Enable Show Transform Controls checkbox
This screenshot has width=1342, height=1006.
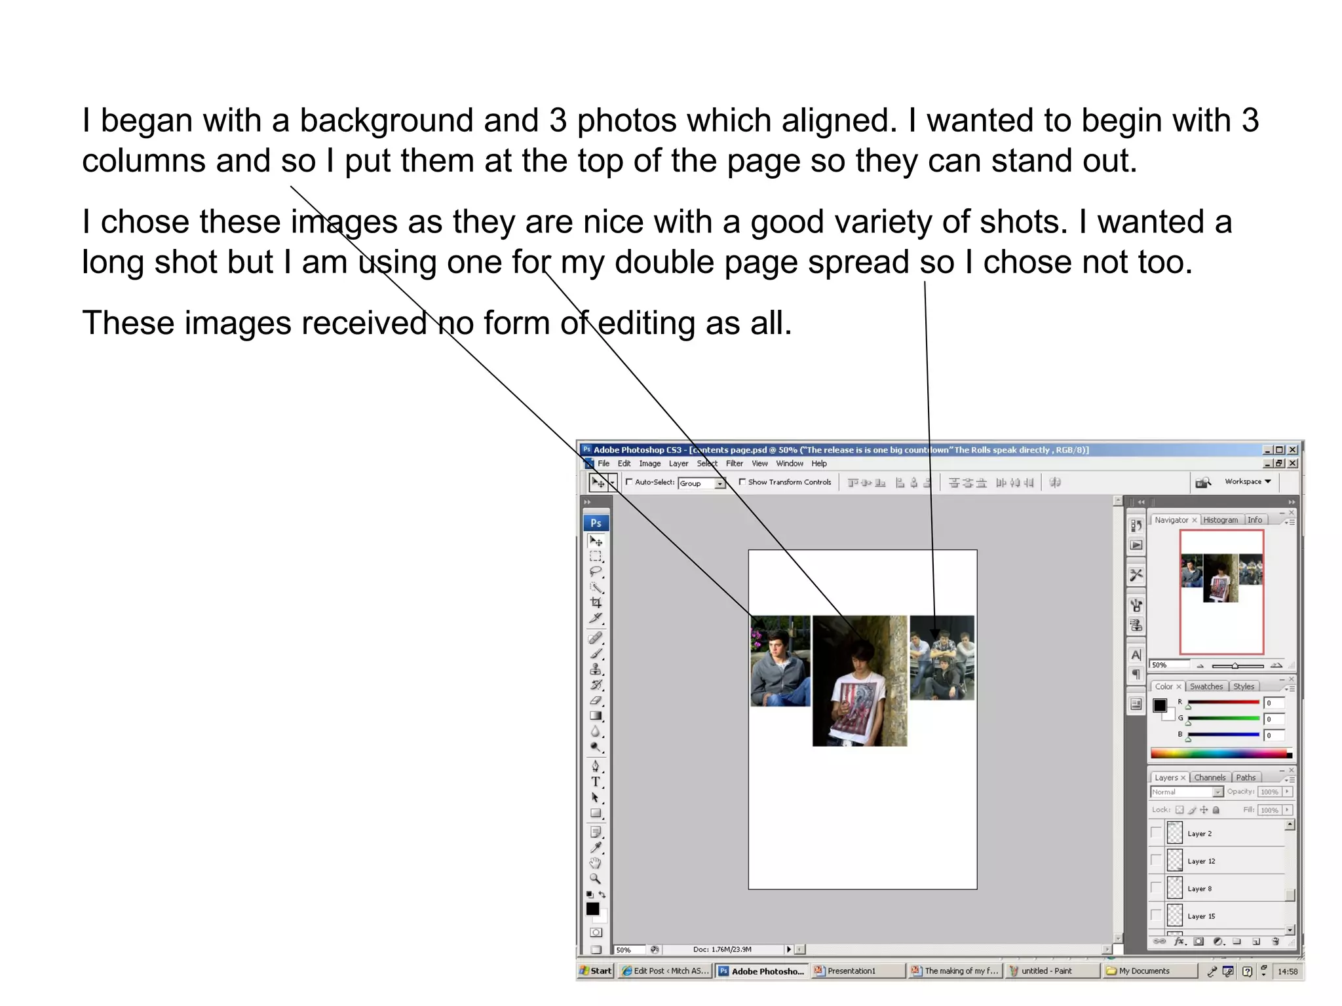[742, 481]
